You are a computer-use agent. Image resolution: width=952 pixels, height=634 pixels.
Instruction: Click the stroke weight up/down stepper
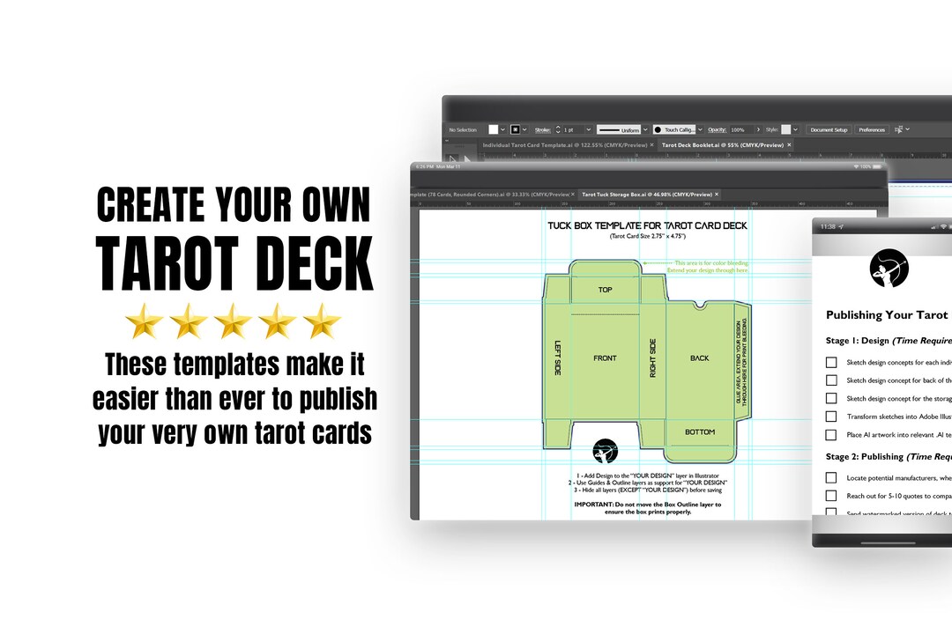pos(558,129)
